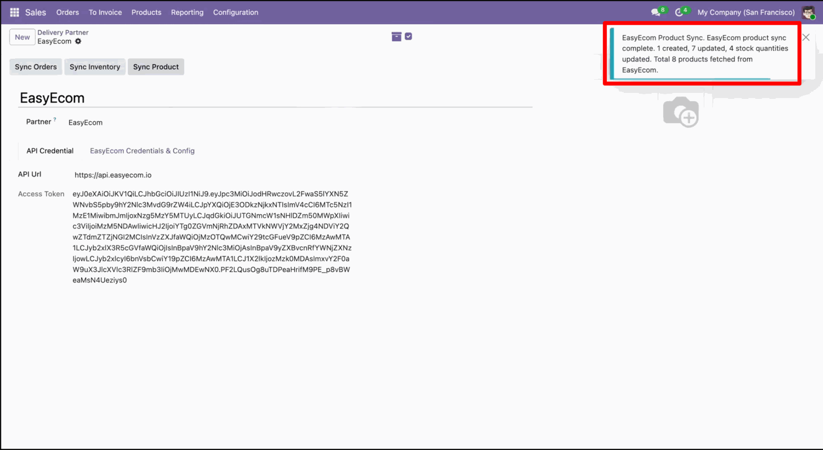Click the Sync Inventory button
The height and width of the screenshot is (450, 823).
(x=95, y=67)
